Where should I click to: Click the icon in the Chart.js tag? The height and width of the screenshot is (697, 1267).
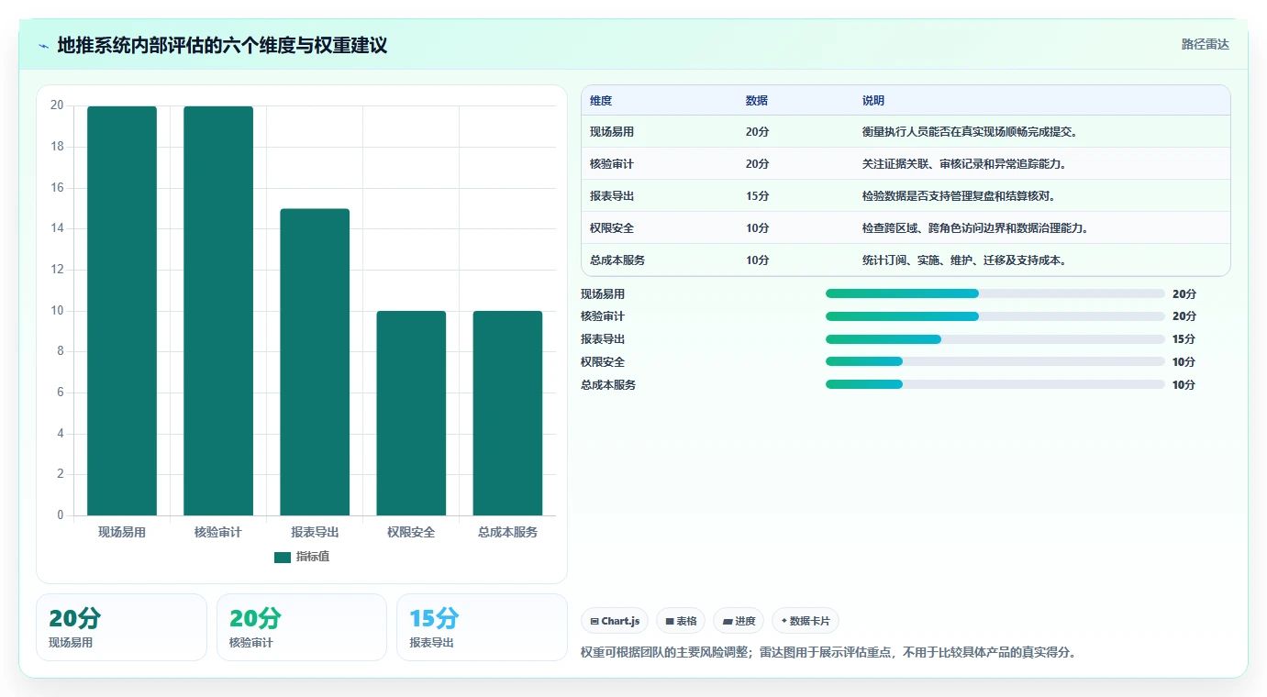595,621
